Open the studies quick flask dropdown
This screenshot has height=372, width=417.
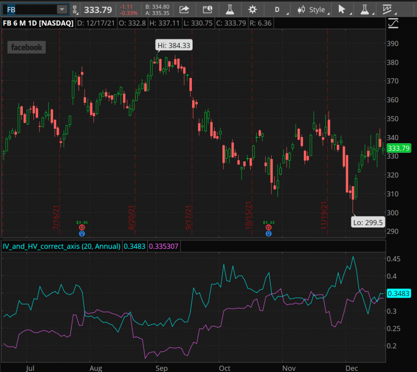[x=366, y=10]
